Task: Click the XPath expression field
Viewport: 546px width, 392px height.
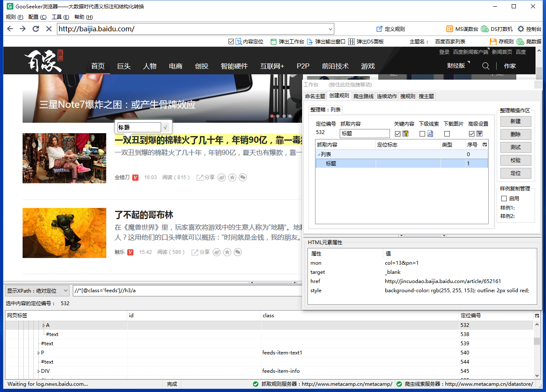Action: click(x=187, y=291)
